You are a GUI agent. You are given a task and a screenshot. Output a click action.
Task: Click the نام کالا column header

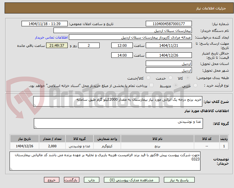click(157, 139)
